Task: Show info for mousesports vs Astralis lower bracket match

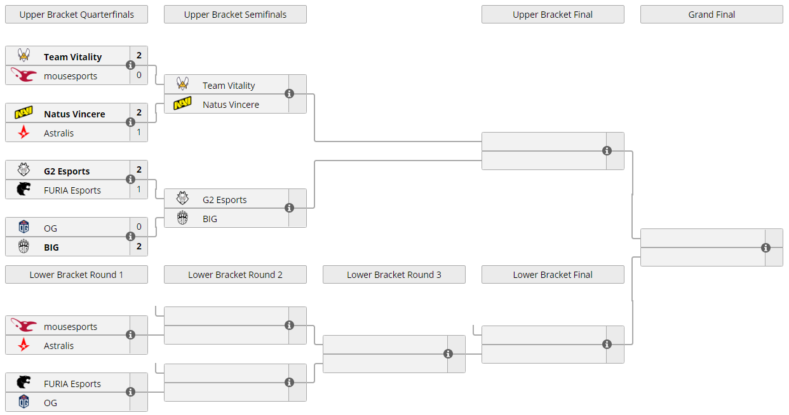Action: pos(130,335)
